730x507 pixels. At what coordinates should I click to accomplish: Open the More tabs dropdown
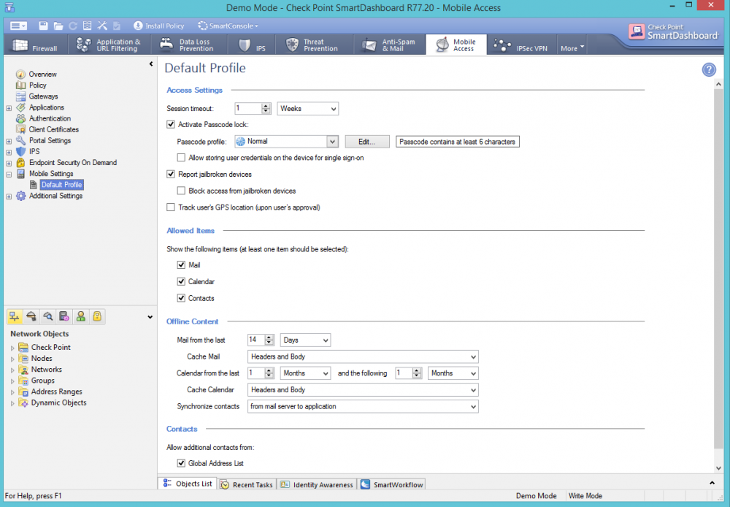click(572, 48)
